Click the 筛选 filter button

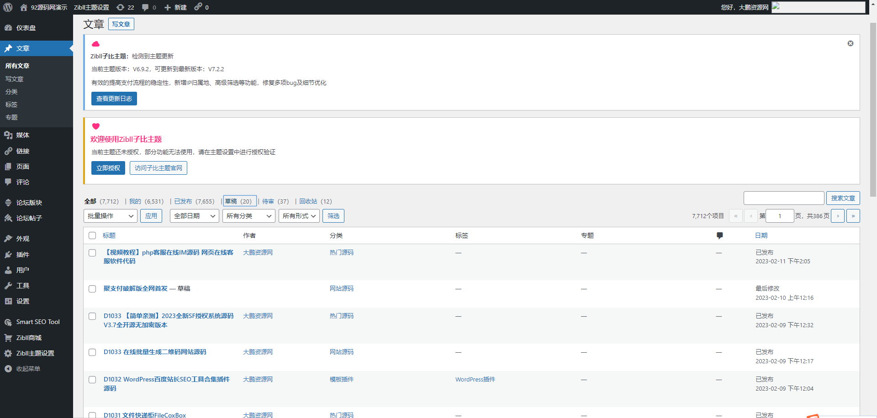click(x=333, y=216)
